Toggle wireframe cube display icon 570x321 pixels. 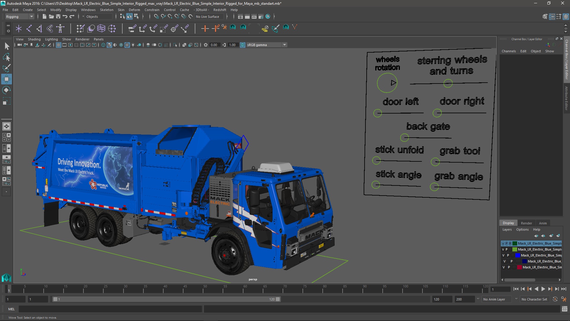[x=103, y=45]
